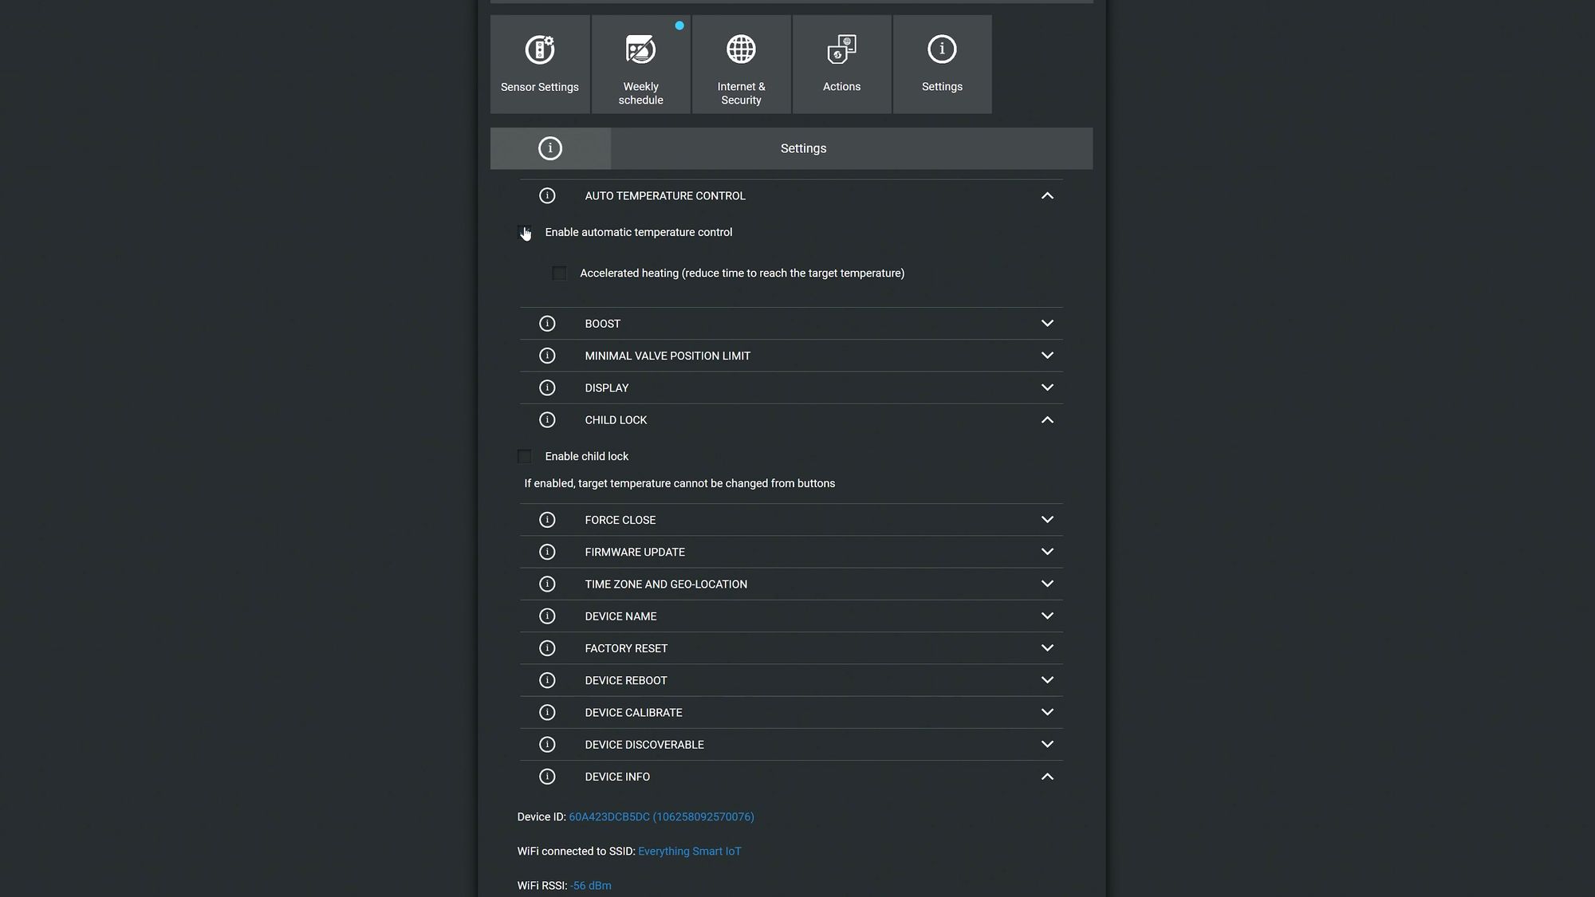Click info icon beside Boost
This screenshot has width=1595, height=897.
click(547, 324)
